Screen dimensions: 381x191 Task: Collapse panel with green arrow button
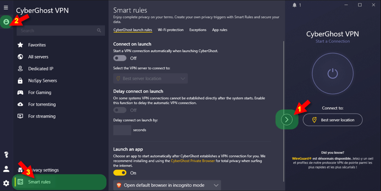pyautogui.click(x=287, y=120)
